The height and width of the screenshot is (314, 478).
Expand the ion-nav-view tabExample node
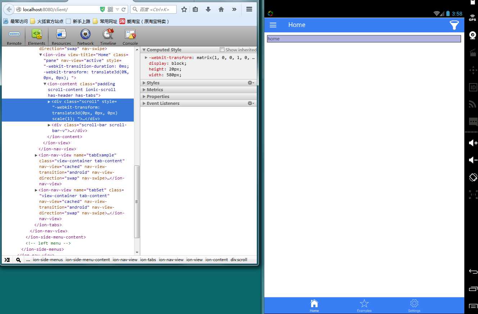click(x=36, y=155)
